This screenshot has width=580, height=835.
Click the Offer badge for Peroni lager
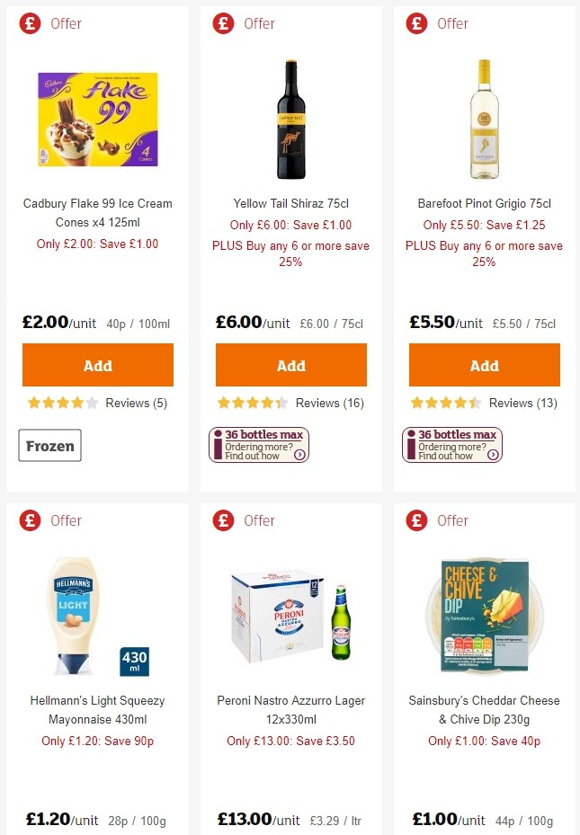pyautogui.click(x=223, y=520)
